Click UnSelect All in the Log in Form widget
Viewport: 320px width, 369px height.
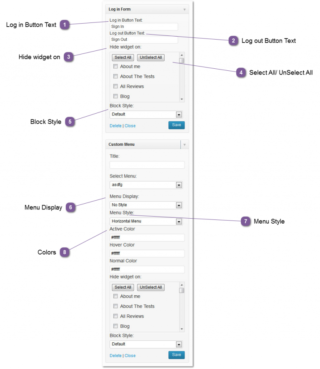click(x=150, y=57)
